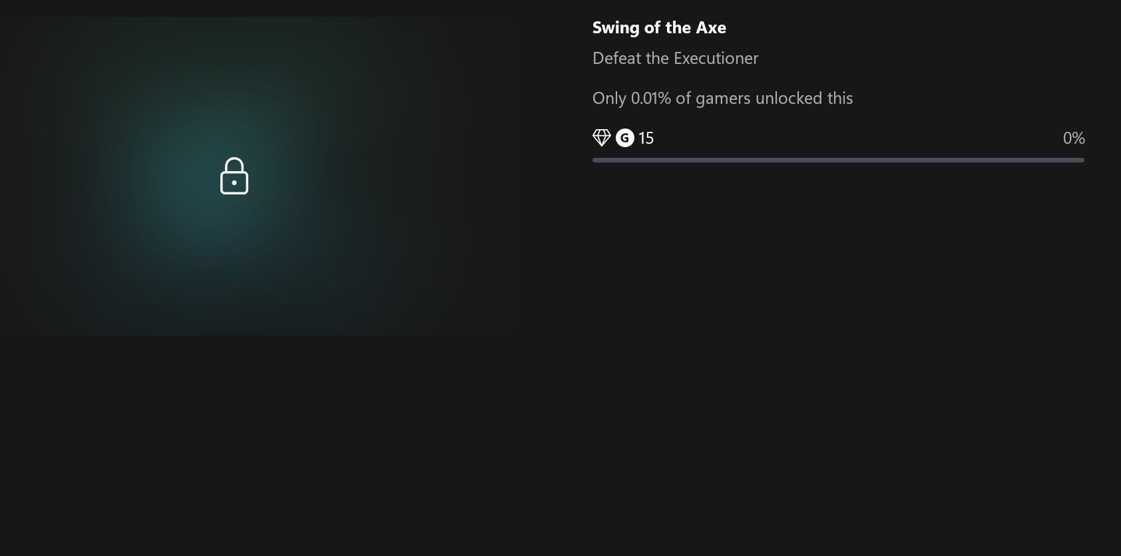Click the diamond rare achievement icon
Image resolution: width=1121 pixels, height=556 pixels.
[x=601, y=138]
